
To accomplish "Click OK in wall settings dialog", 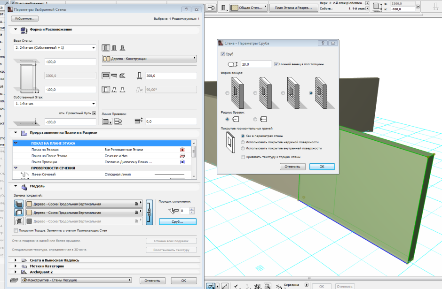I will [183, 281].
